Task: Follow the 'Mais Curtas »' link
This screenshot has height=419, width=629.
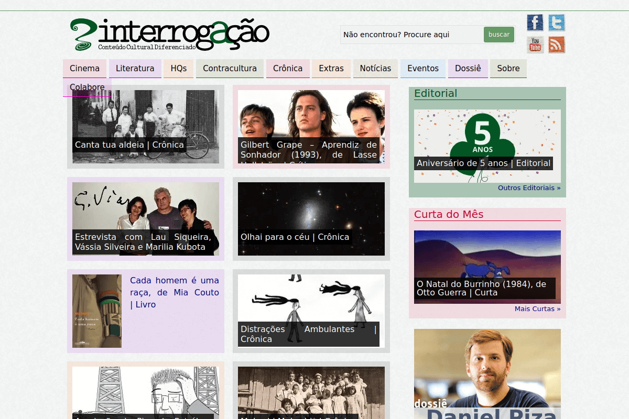Action: coord(538,308)
